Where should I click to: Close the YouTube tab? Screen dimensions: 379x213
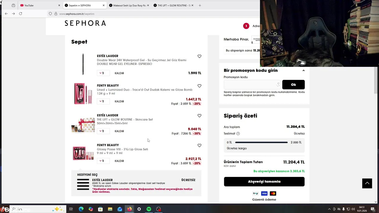59,5
